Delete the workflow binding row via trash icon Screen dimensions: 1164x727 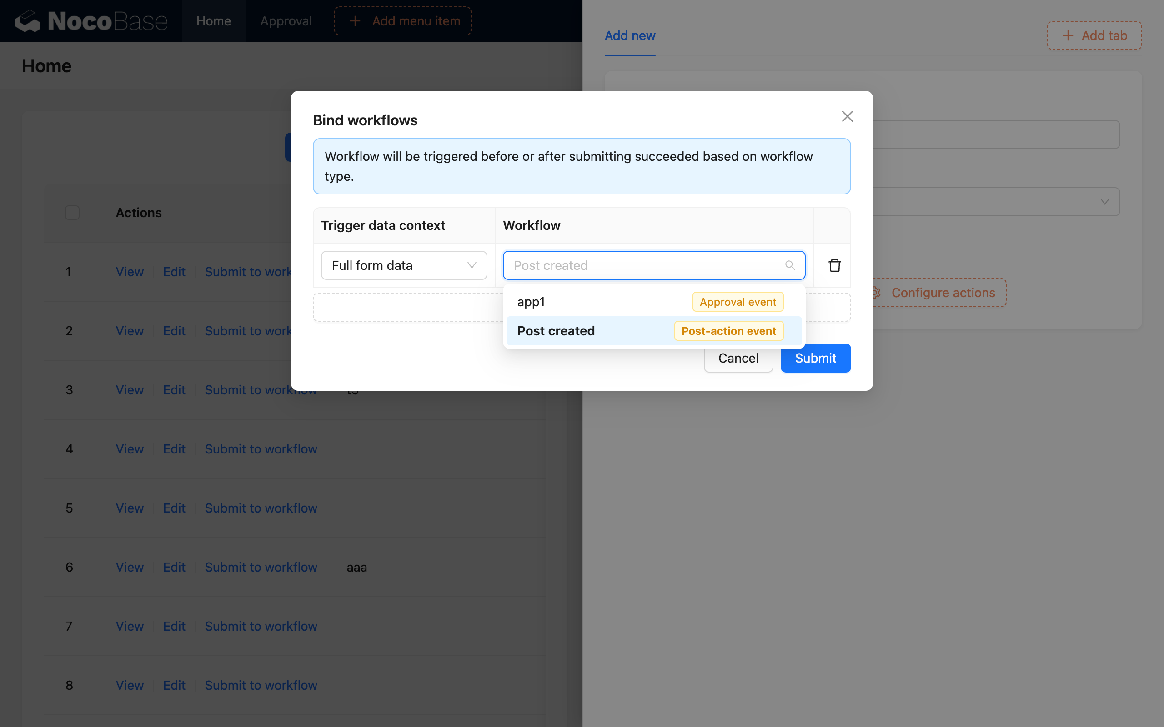click(834, 265)
